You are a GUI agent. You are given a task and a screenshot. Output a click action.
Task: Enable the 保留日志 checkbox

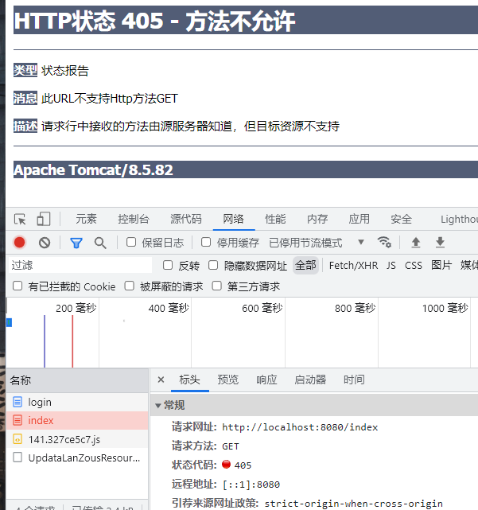pyautogui.click(x=132, y=243)
